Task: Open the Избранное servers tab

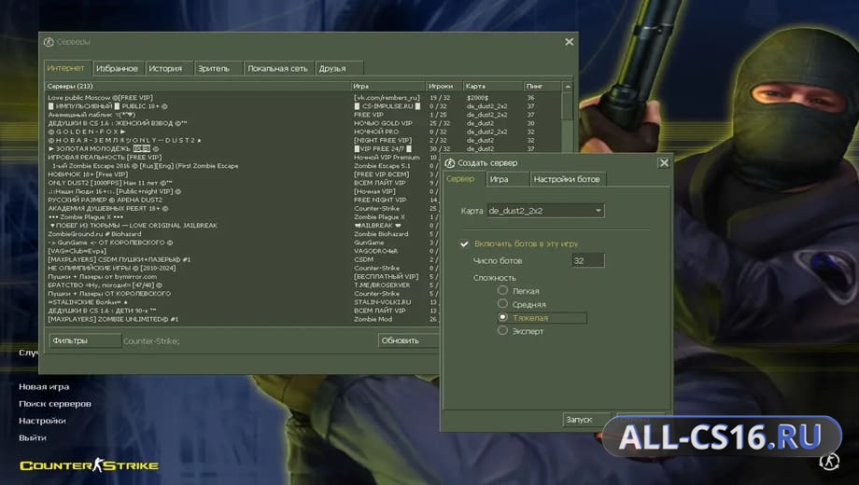Action: [118, 68]
